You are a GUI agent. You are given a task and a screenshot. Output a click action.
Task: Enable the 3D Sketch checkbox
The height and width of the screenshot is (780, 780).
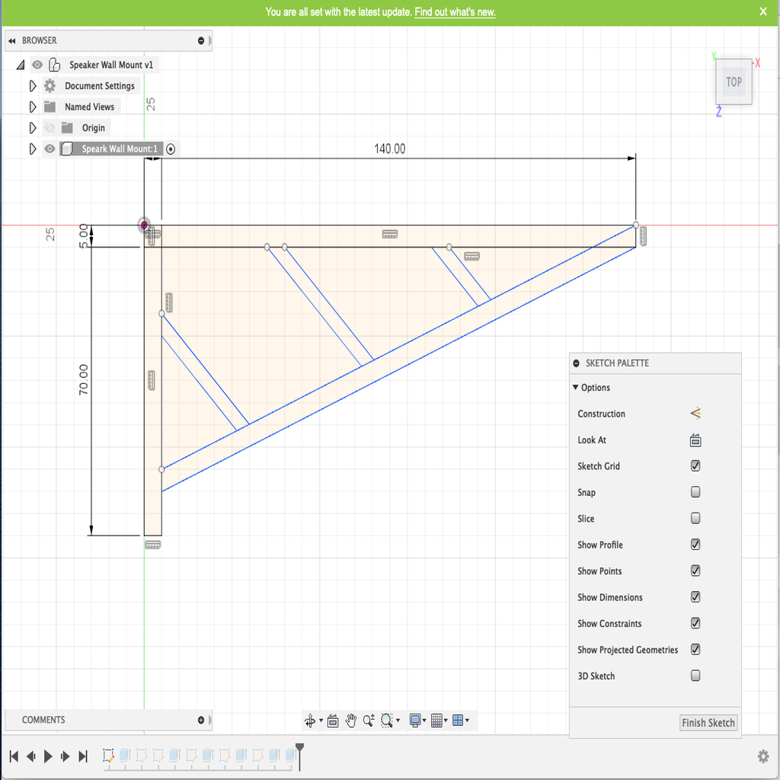point(695,676)
